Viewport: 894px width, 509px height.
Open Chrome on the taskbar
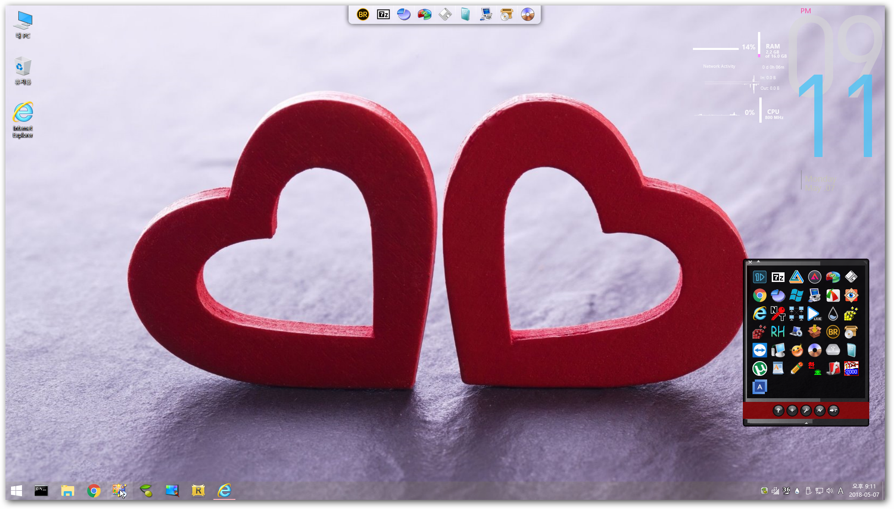pyautogui.click(x=93, y=491)
